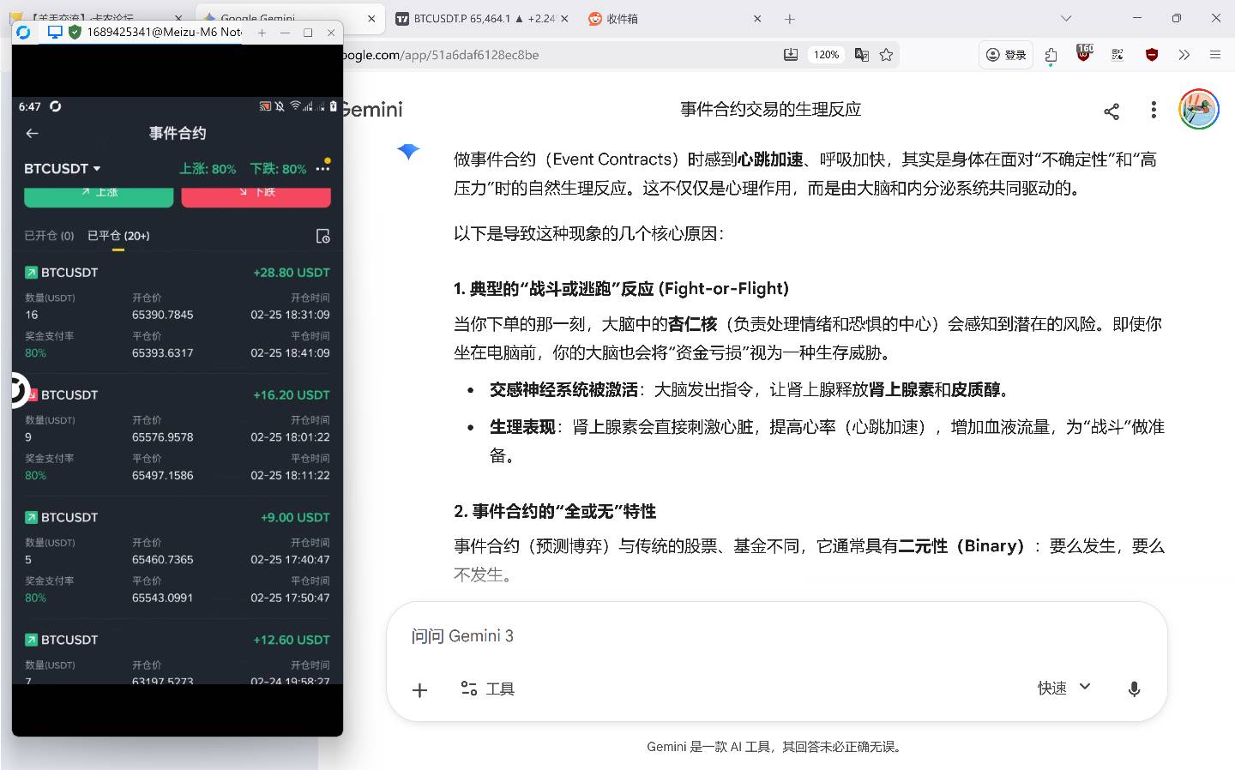Open the Gemini conversation three-dot menu
The image size is (1235, 770).
[x=1154, y=110]
